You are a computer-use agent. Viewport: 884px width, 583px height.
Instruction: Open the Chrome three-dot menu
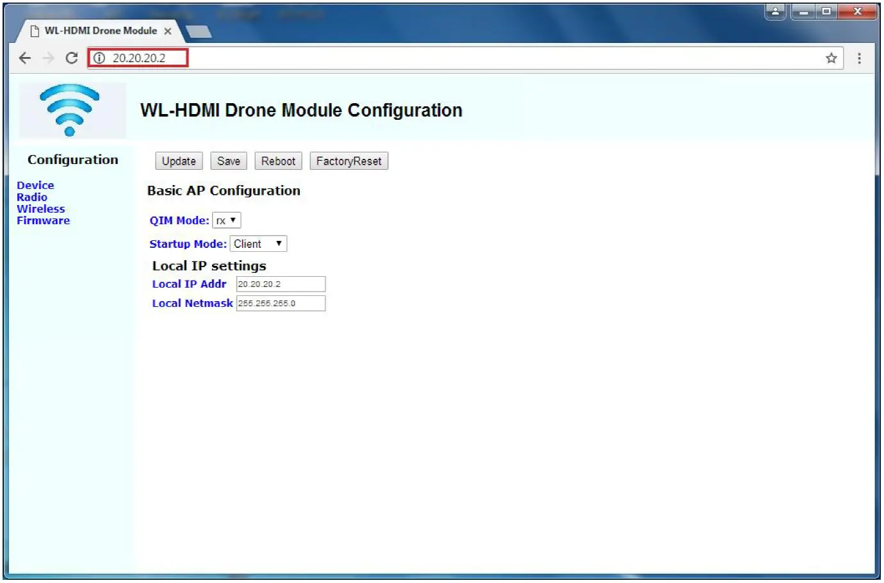coord(859,58)
